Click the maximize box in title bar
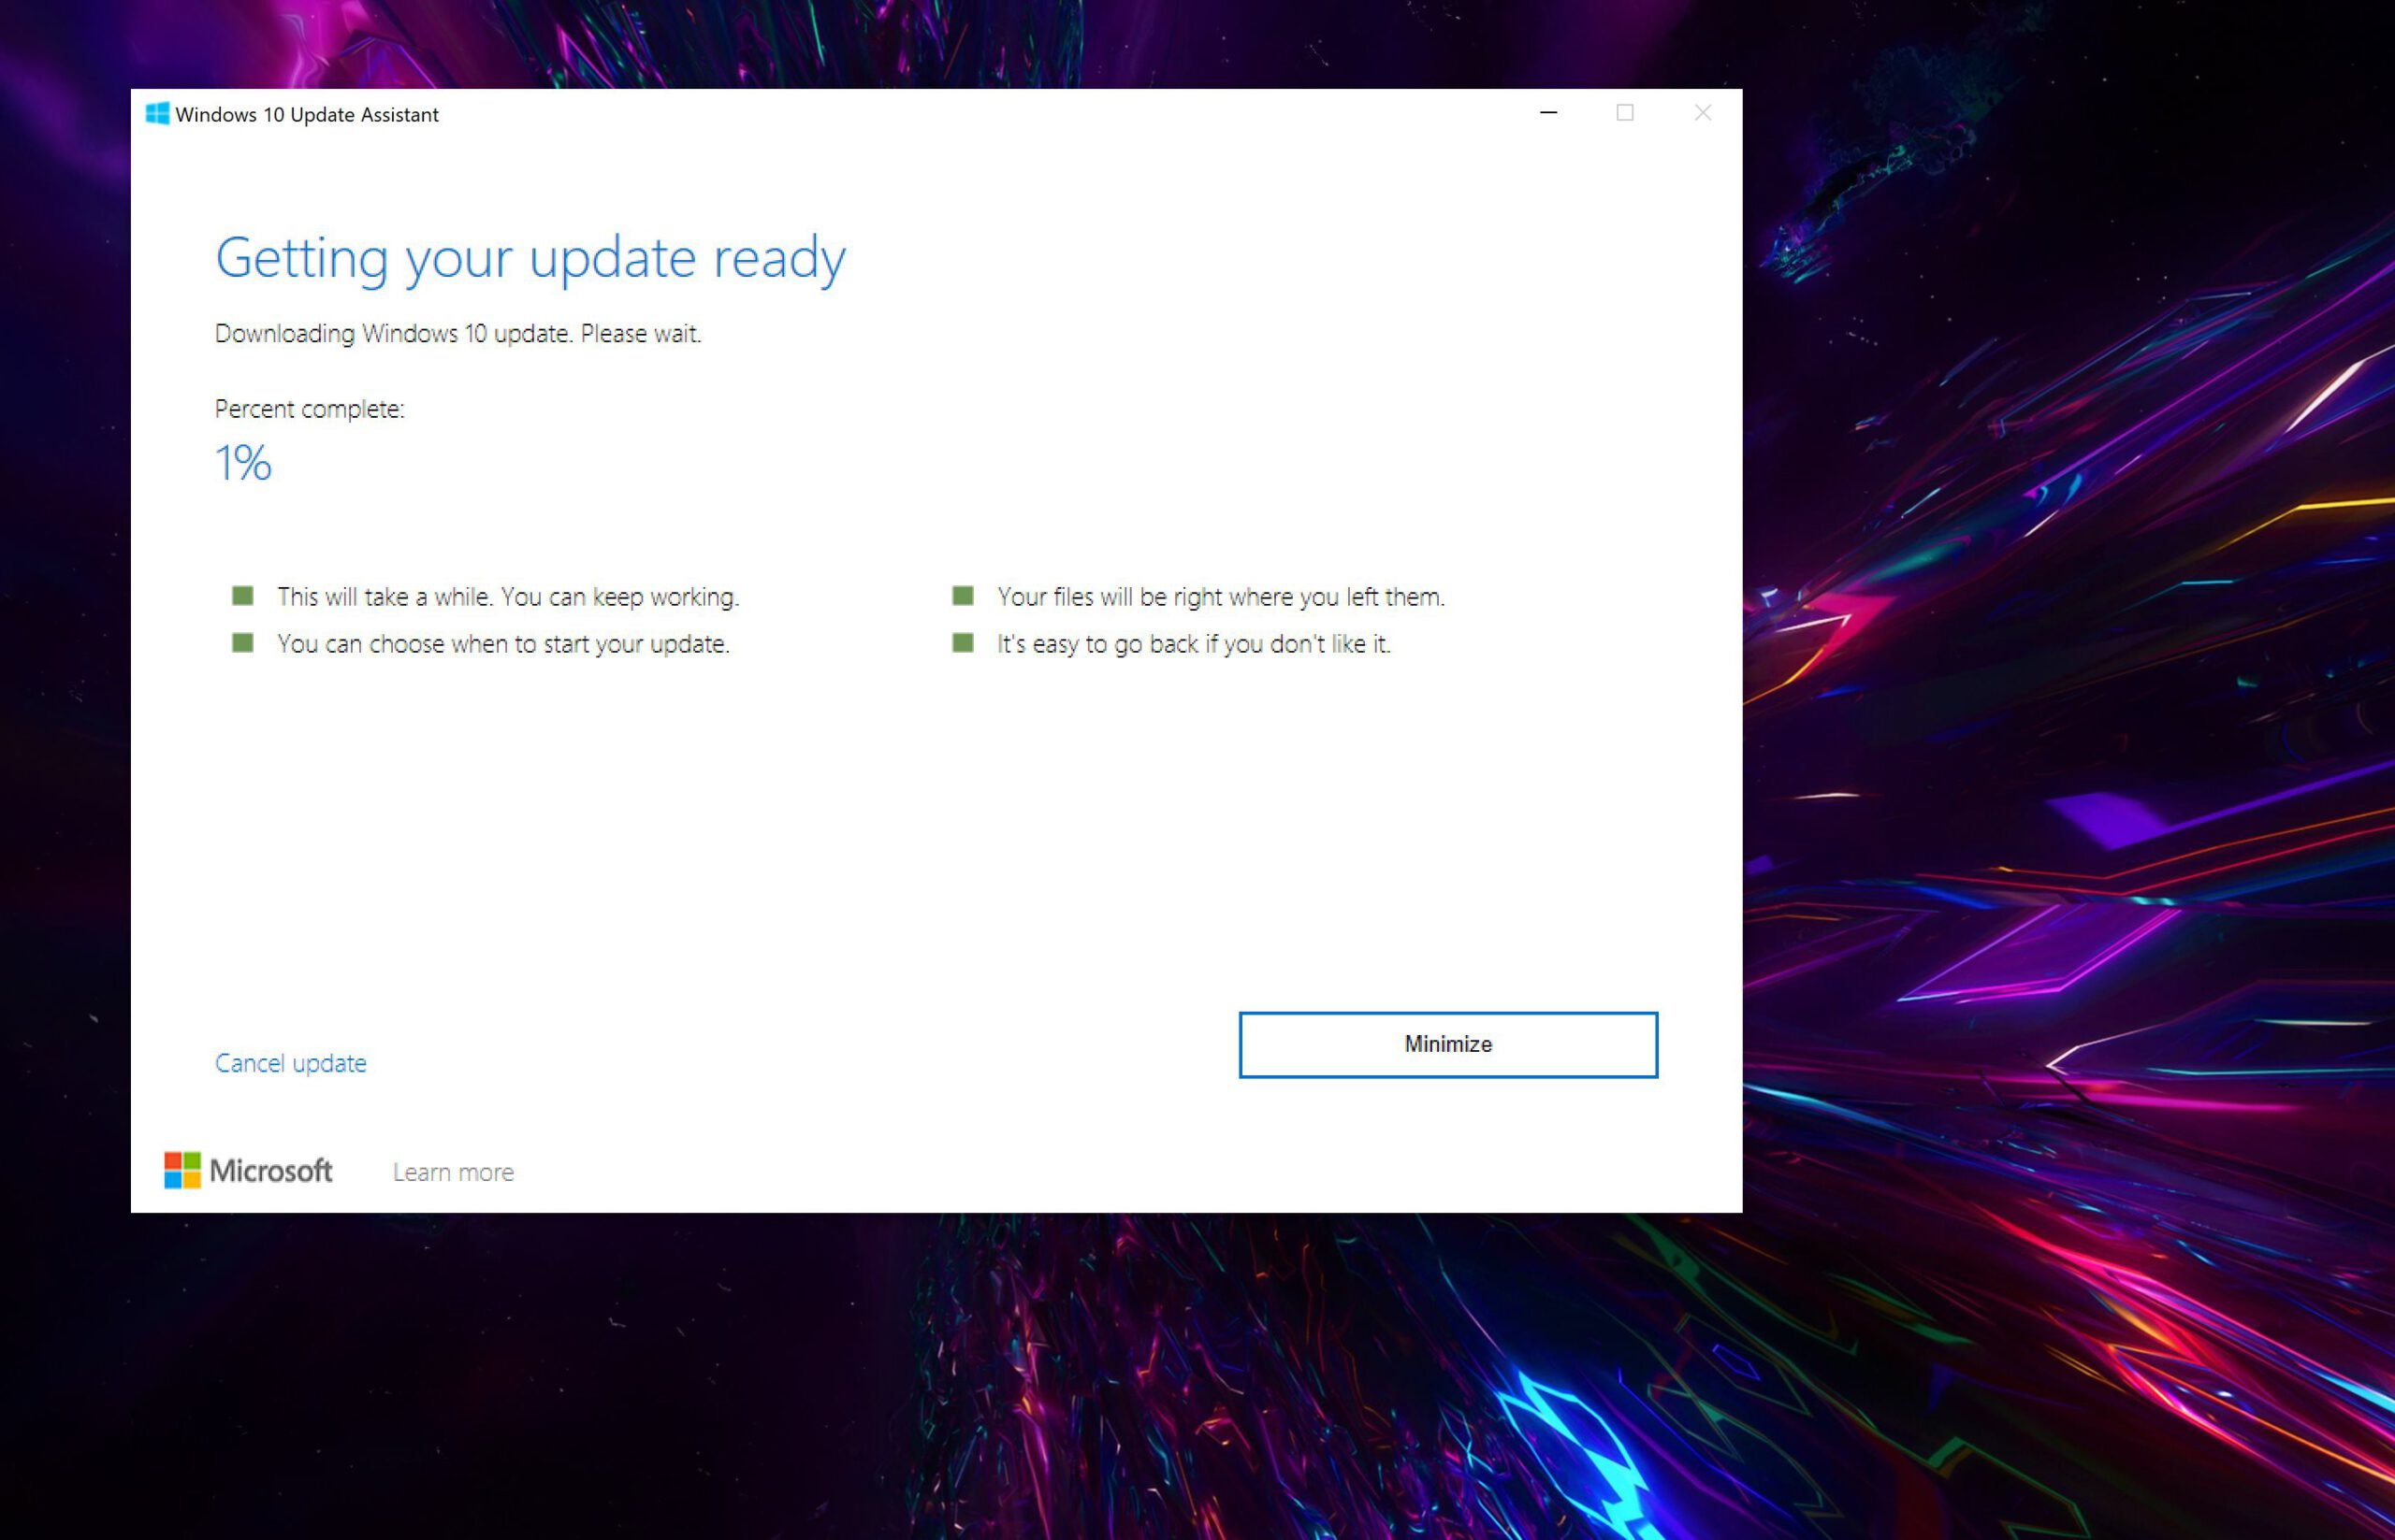 [1626, 113]
